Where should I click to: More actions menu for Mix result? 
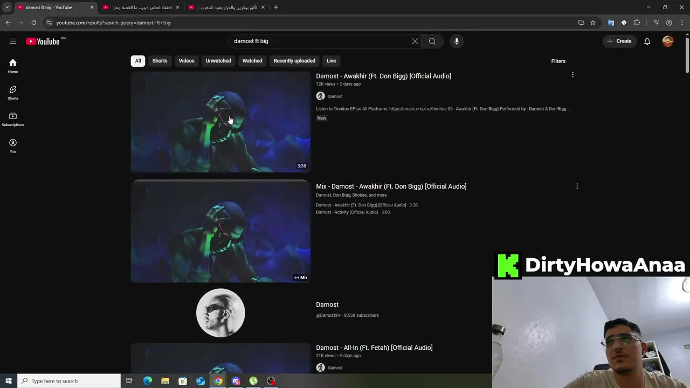point(577,186)
